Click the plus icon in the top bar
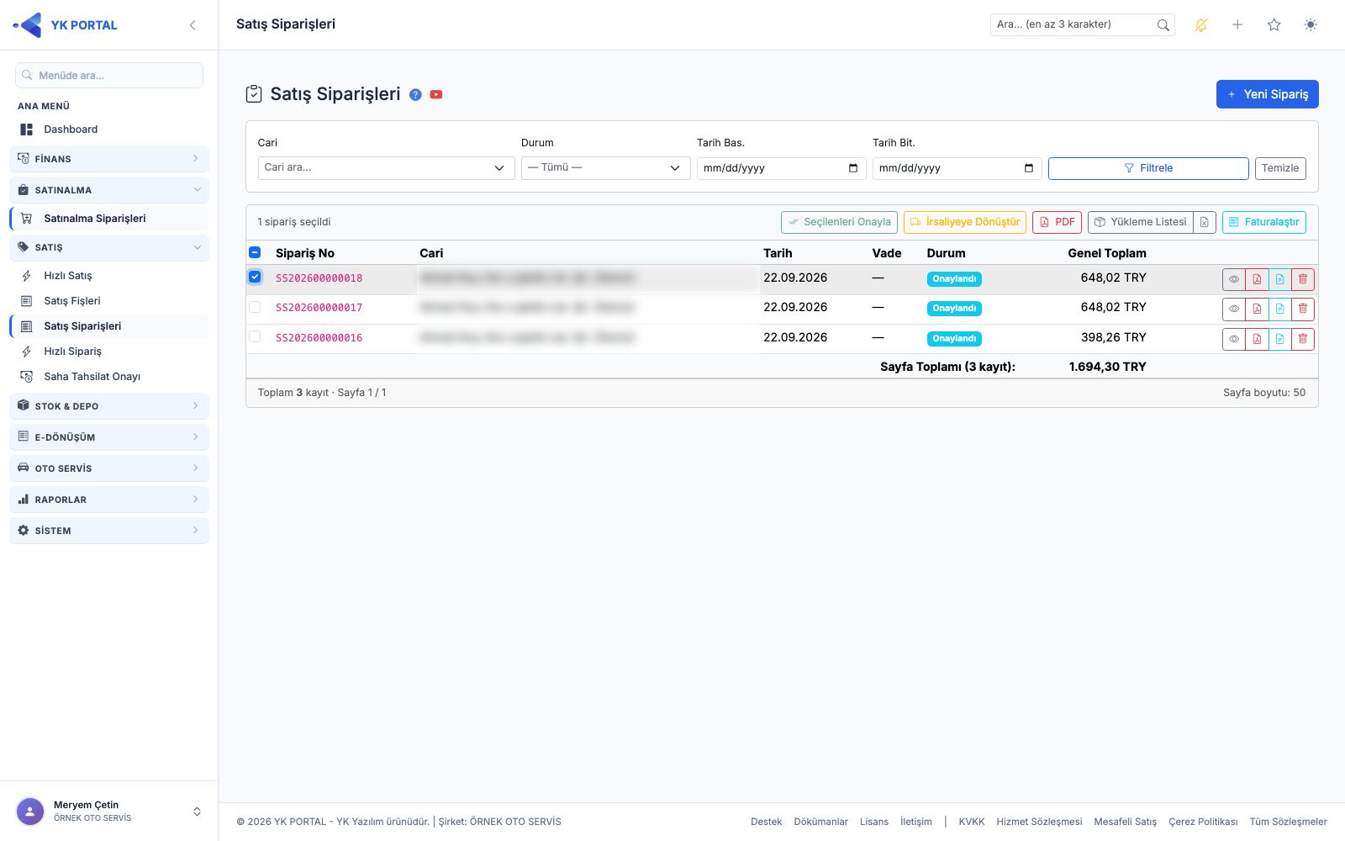 click(x=1237, y=25)
